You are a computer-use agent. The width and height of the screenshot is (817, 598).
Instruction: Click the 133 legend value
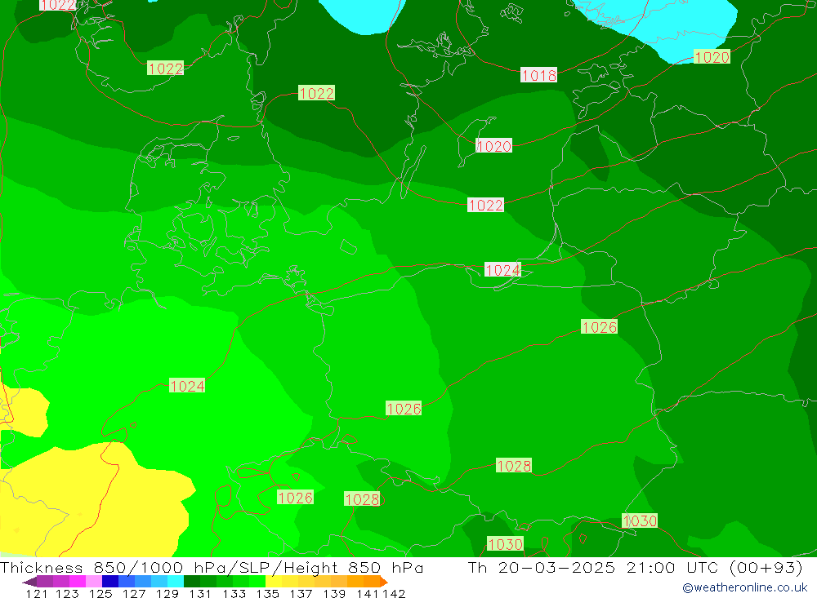[234, 593]
